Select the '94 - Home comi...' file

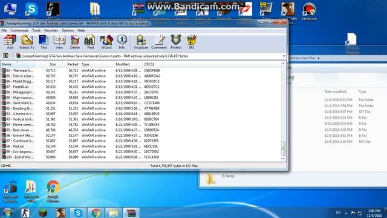pyautogui.click(x=18, y=125)
